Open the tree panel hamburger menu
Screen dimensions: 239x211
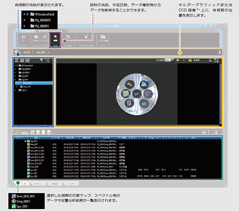[x=17, y=61]
